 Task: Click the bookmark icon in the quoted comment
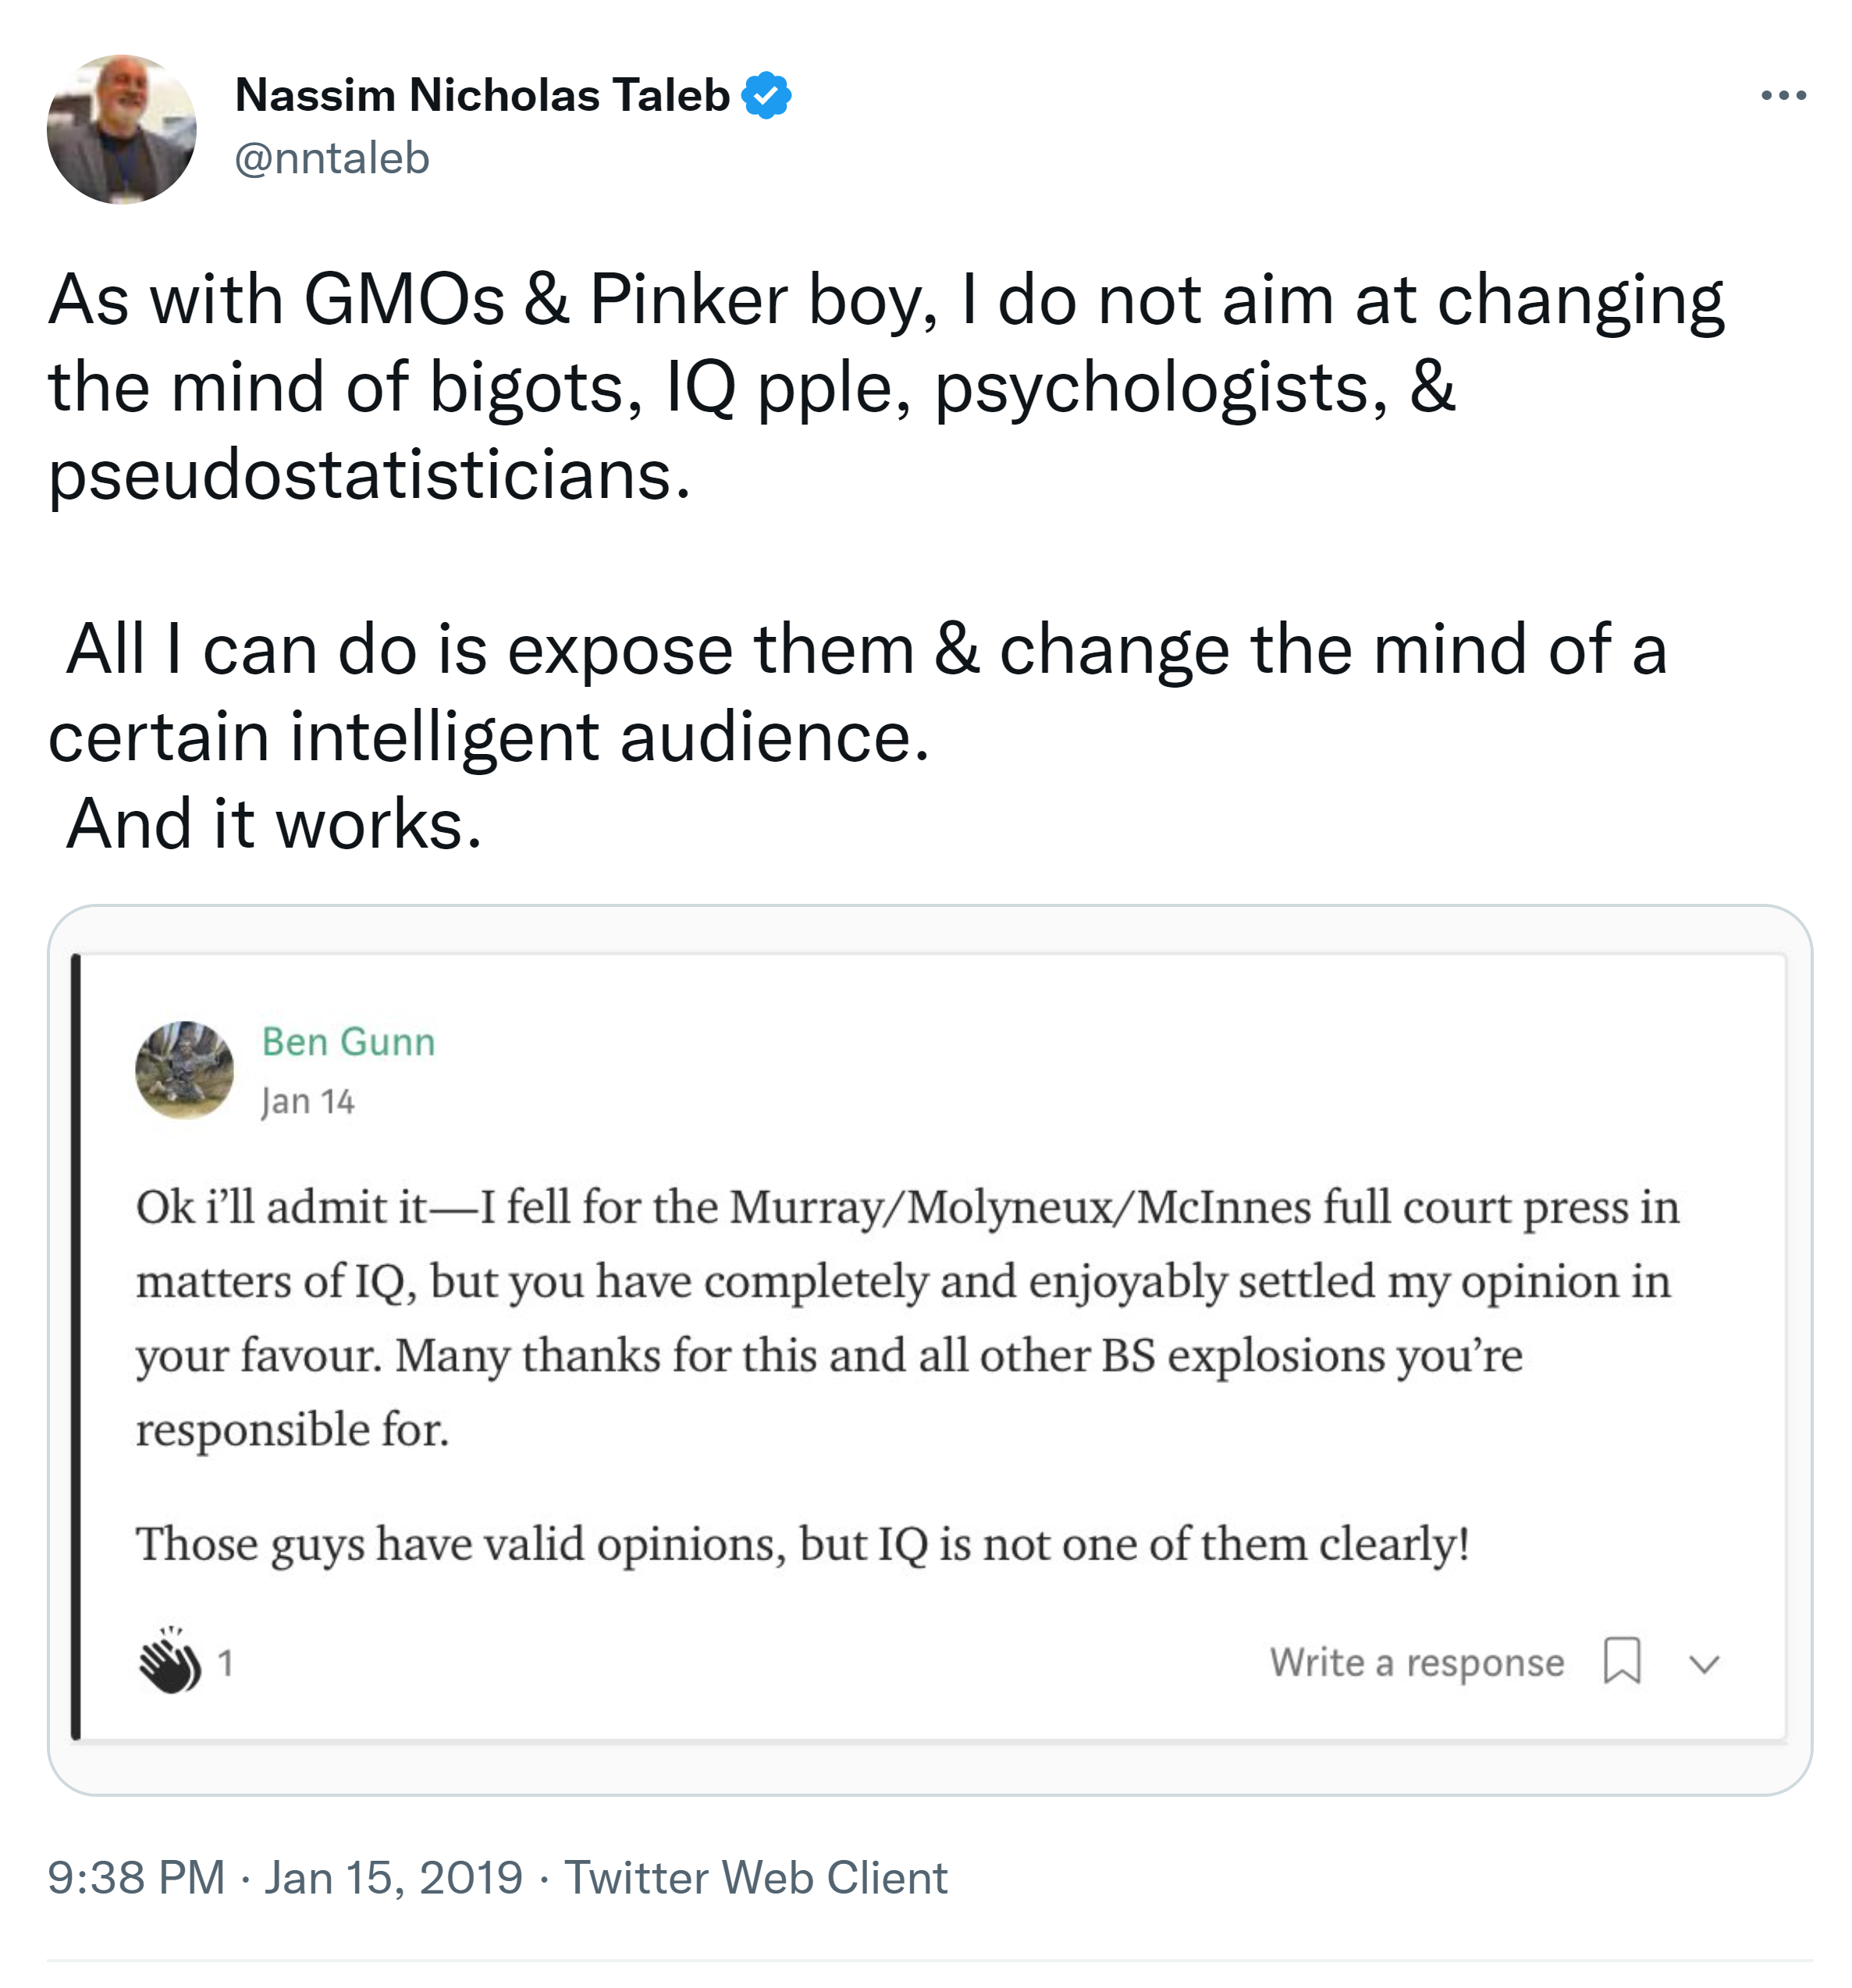[x=1621, y=1661]
